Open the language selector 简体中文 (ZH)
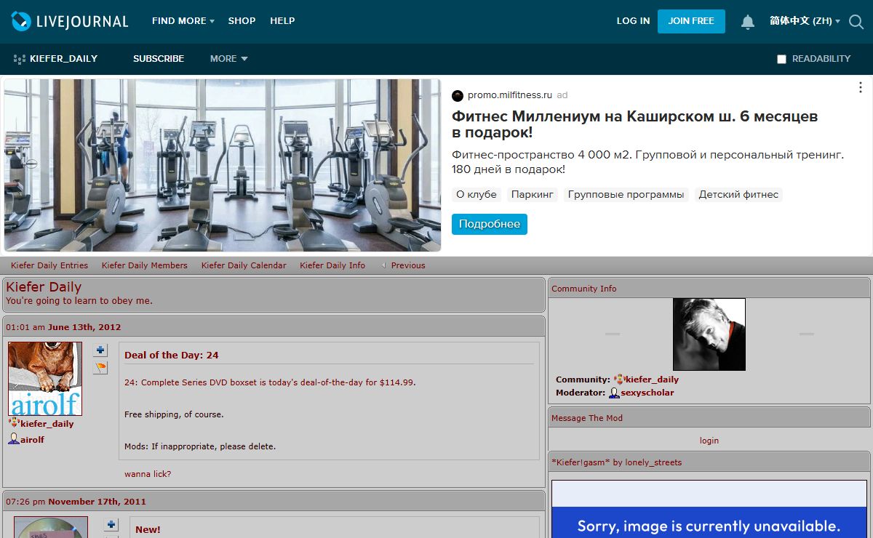The image size is (873, 538). pos(805,21)
